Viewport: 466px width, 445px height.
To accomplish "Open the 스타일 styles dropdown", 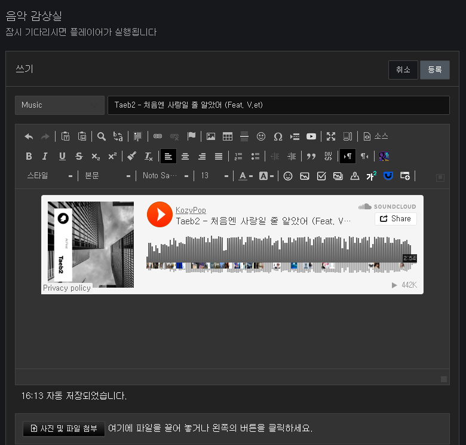I will point(50,176).
